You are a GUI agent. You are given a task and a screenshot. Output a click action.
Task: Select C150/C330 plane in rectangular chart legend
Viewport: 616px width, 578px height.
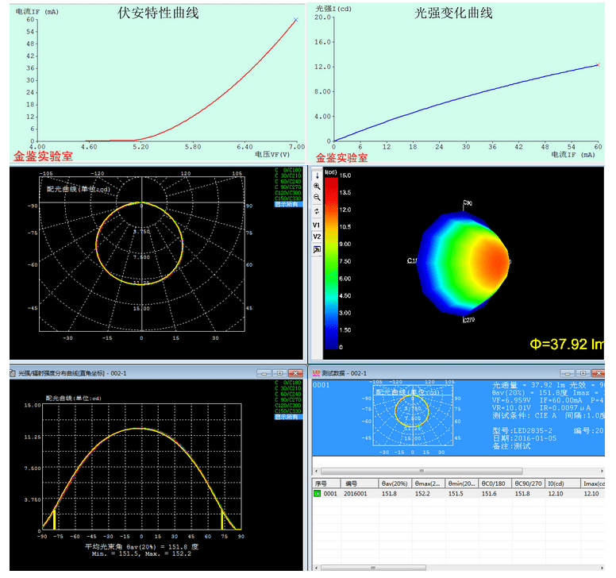[288, 411]
